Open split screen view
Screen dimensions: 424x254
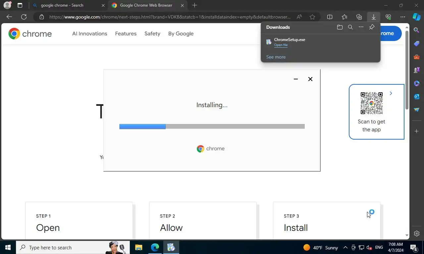click(330, 17)
